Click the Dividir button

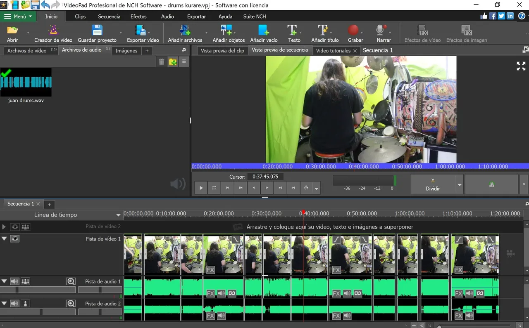(x=433, y=184)
